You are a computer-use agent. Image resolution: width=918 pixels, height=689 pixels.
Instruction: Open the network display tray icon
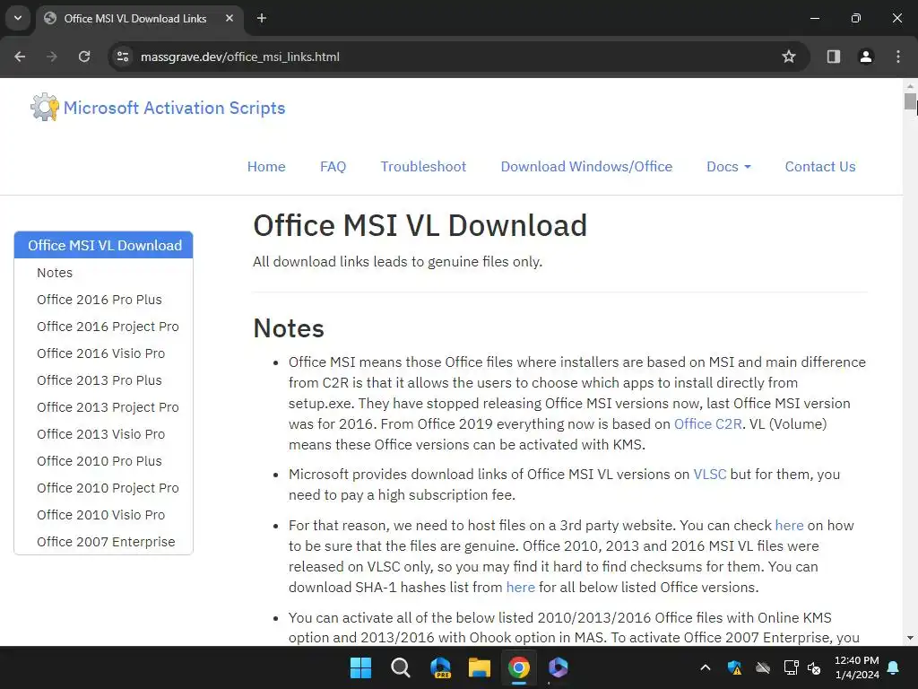point(791,667)
